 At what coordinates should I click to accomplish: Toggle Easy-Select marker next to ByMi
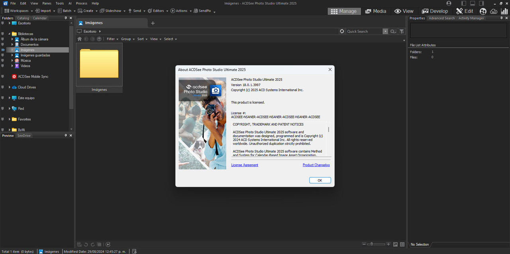pyautogui.click(x=3, y=130)
